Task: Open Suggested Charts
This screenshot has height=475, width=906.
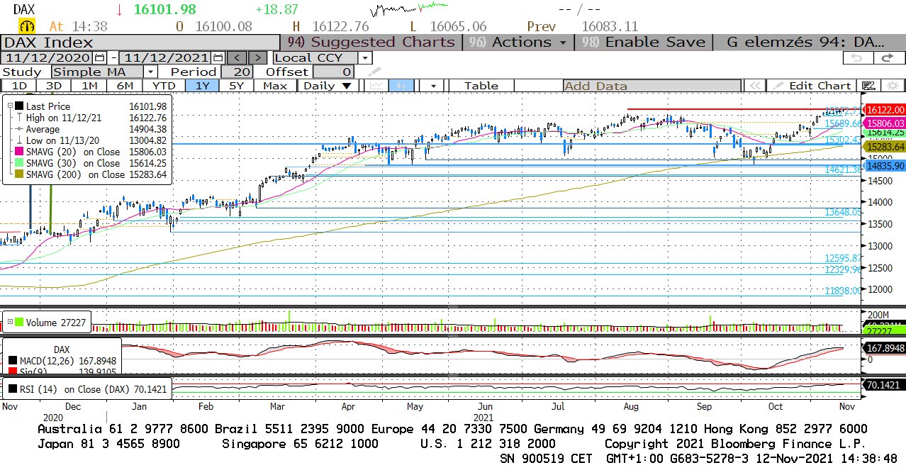Action: pos(371,42)
